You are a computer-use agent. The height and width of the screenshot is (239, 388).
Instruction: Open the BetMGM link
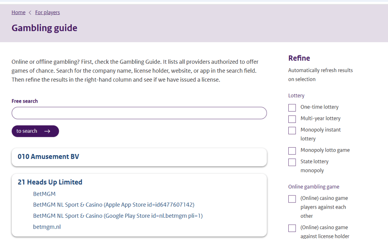coord(44,194)
